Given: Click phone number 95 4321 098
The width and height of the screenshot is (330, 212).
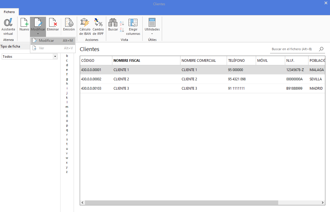Looking at the screenshot, I should click(237, 79).
